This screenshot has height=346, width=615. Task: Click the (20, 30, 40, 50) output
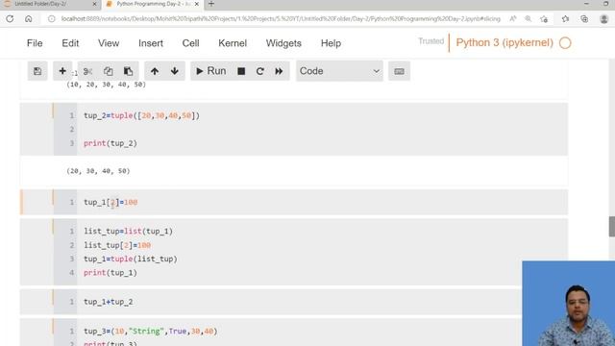(x=98, y=171)
